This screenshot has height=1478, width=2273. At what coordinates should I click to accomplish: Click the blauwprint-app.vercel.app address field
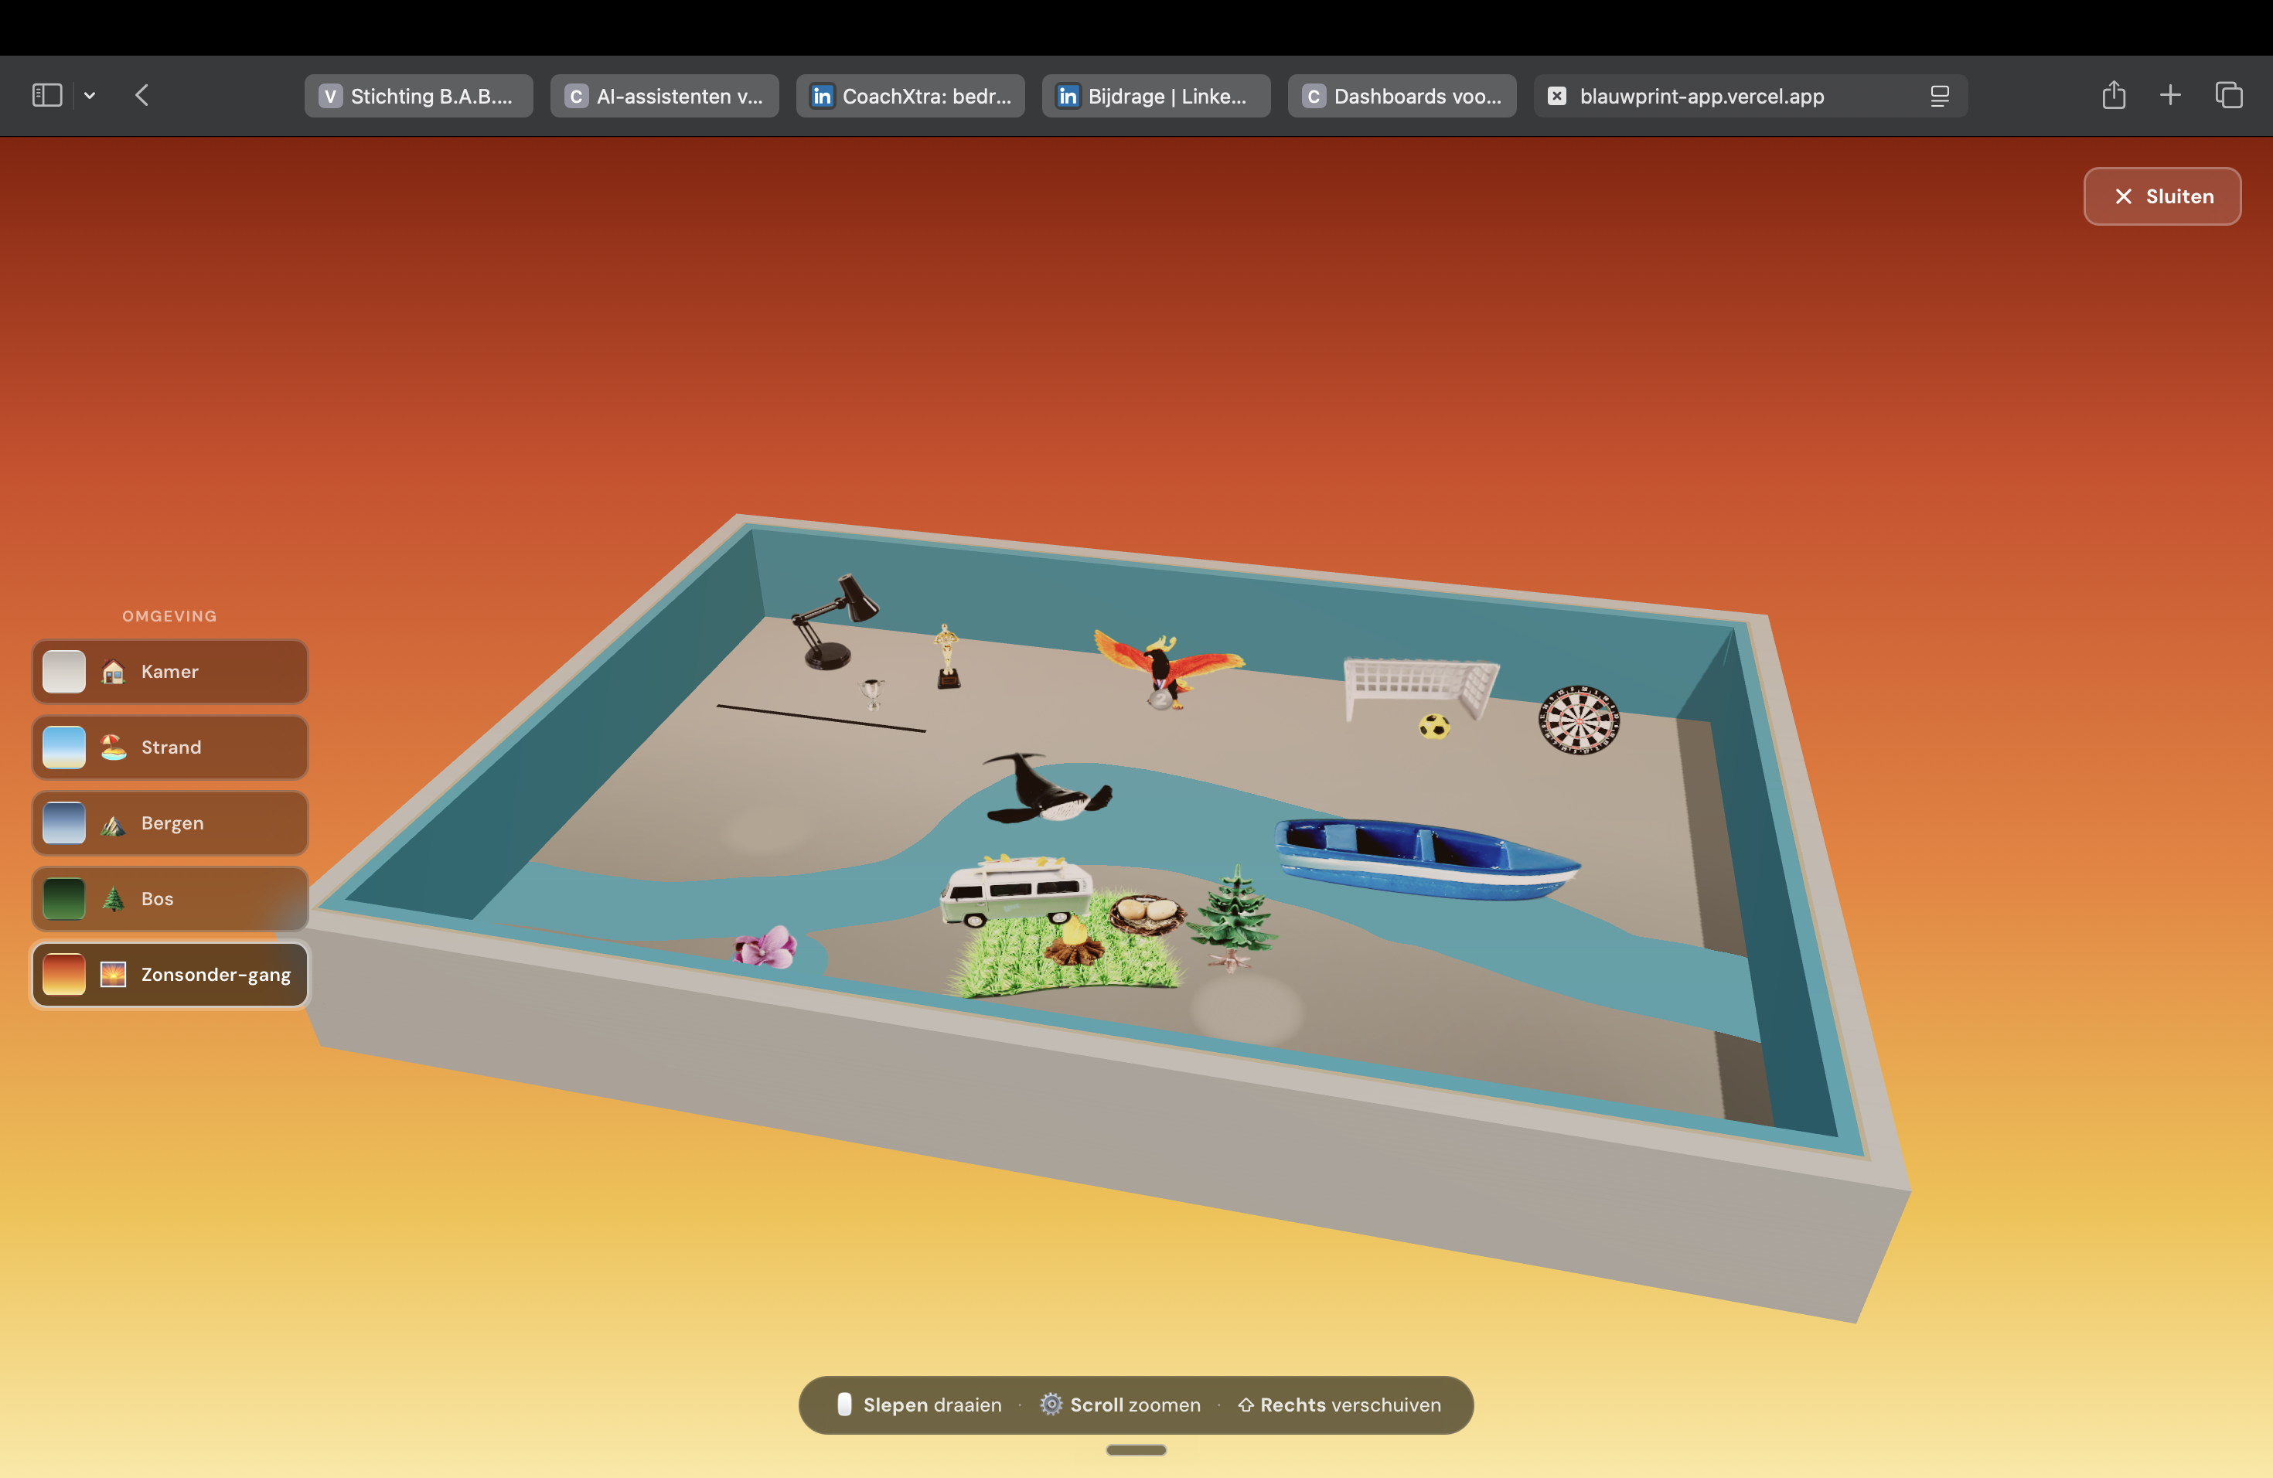(x=1750, y=96)
